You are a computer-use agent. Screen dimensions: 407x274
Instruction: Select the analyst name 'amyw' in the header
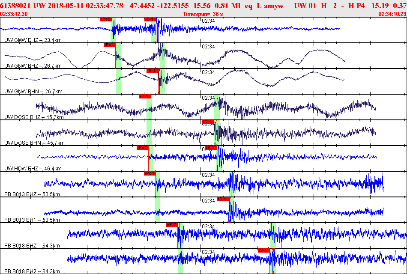[x=274, y=6]
